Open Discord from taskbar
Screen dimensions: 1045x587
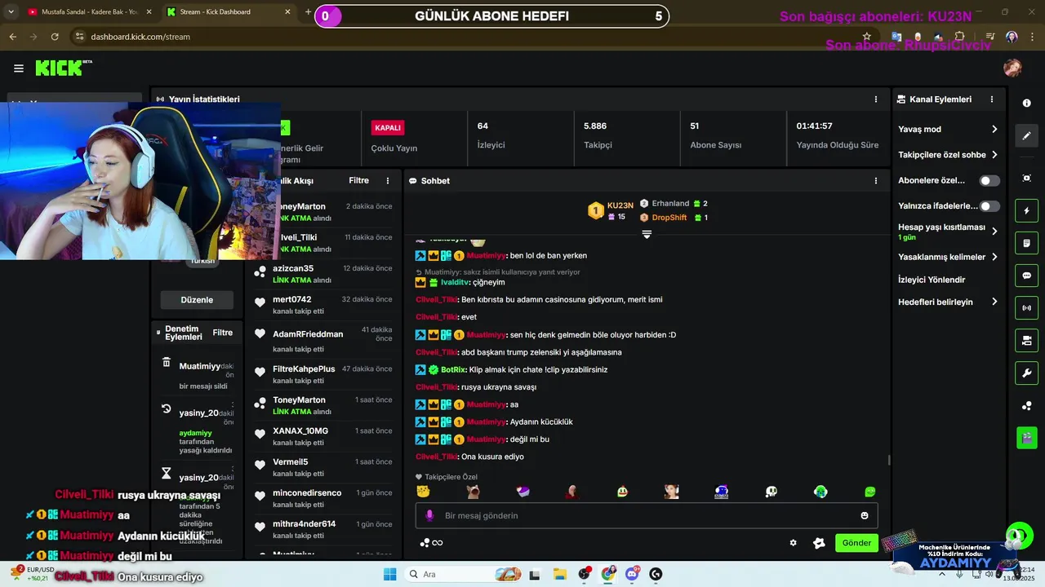tap(632, 574)
